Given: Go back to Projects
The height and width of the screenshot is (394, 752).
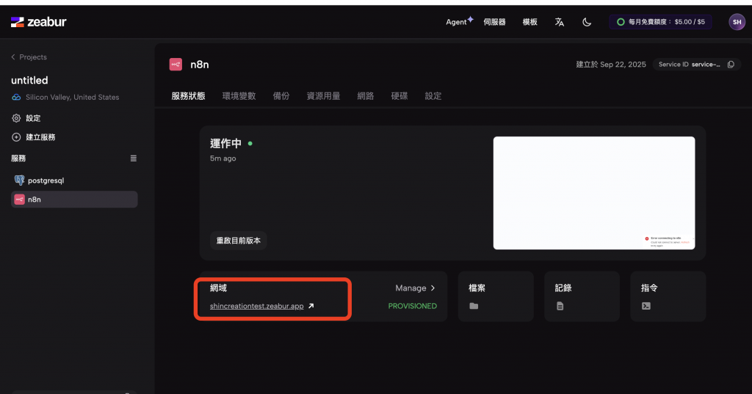Looking at the screenshot, I should [x=29, y=57].
